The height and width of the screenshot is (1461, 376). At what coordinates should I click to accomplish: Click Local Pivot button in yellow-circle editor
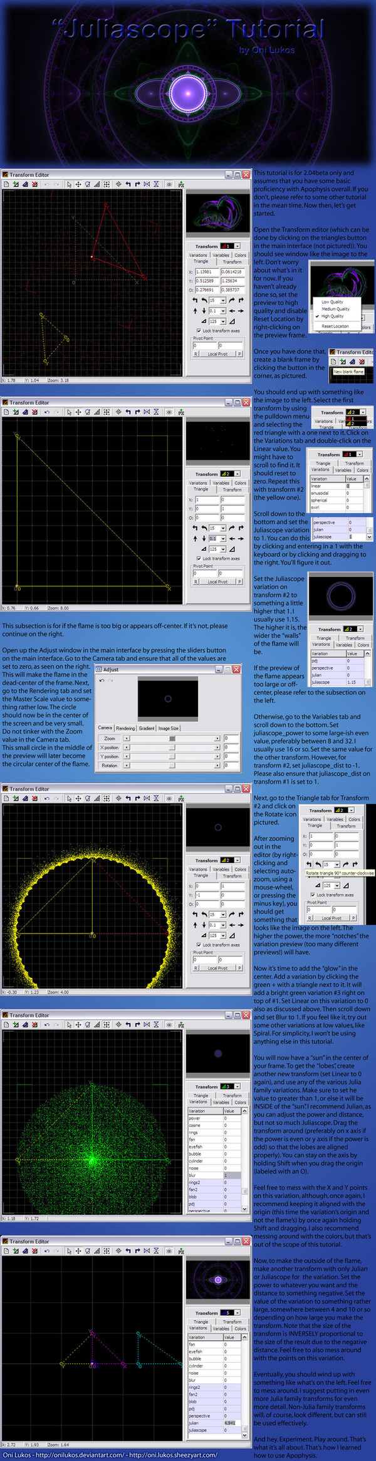217,967
